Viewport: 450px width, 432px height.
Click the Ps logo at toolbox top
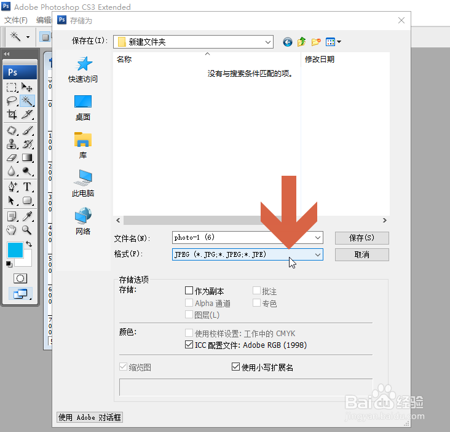pyautogui.click(x=20, y=72)
